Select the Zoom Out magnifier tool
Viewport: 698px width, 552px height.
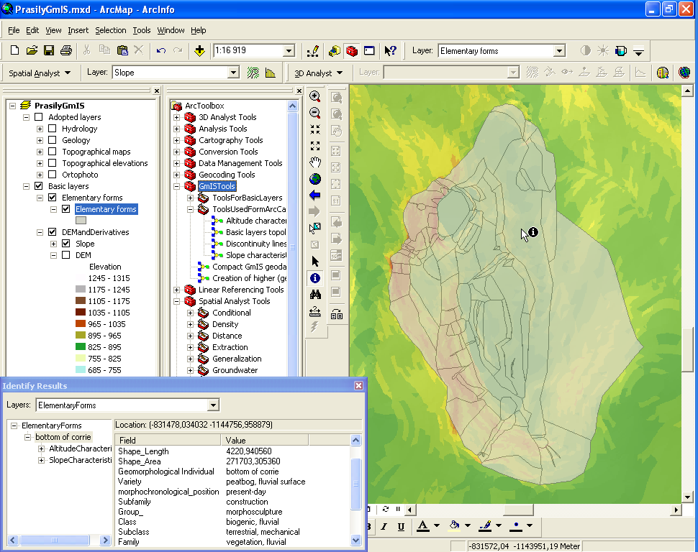pos(314,113)
